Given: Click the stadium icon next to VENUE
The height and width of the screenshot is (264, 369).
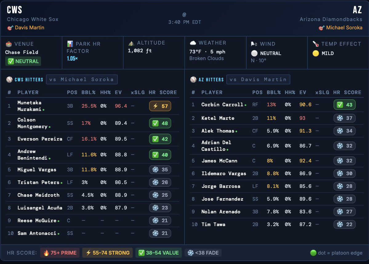Looking at the screenshot, I should tap(9, 44).
